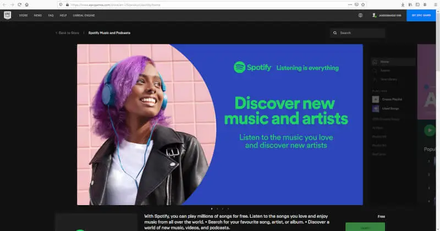Click the Home item in Spotify preview
This screenshot has width=440, height=231.
coord(393,62)
